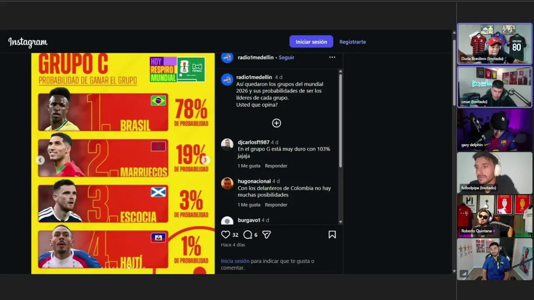Open the three-dot more options menu
Viewport: 534px width, 300px height.
pos(332,57)
